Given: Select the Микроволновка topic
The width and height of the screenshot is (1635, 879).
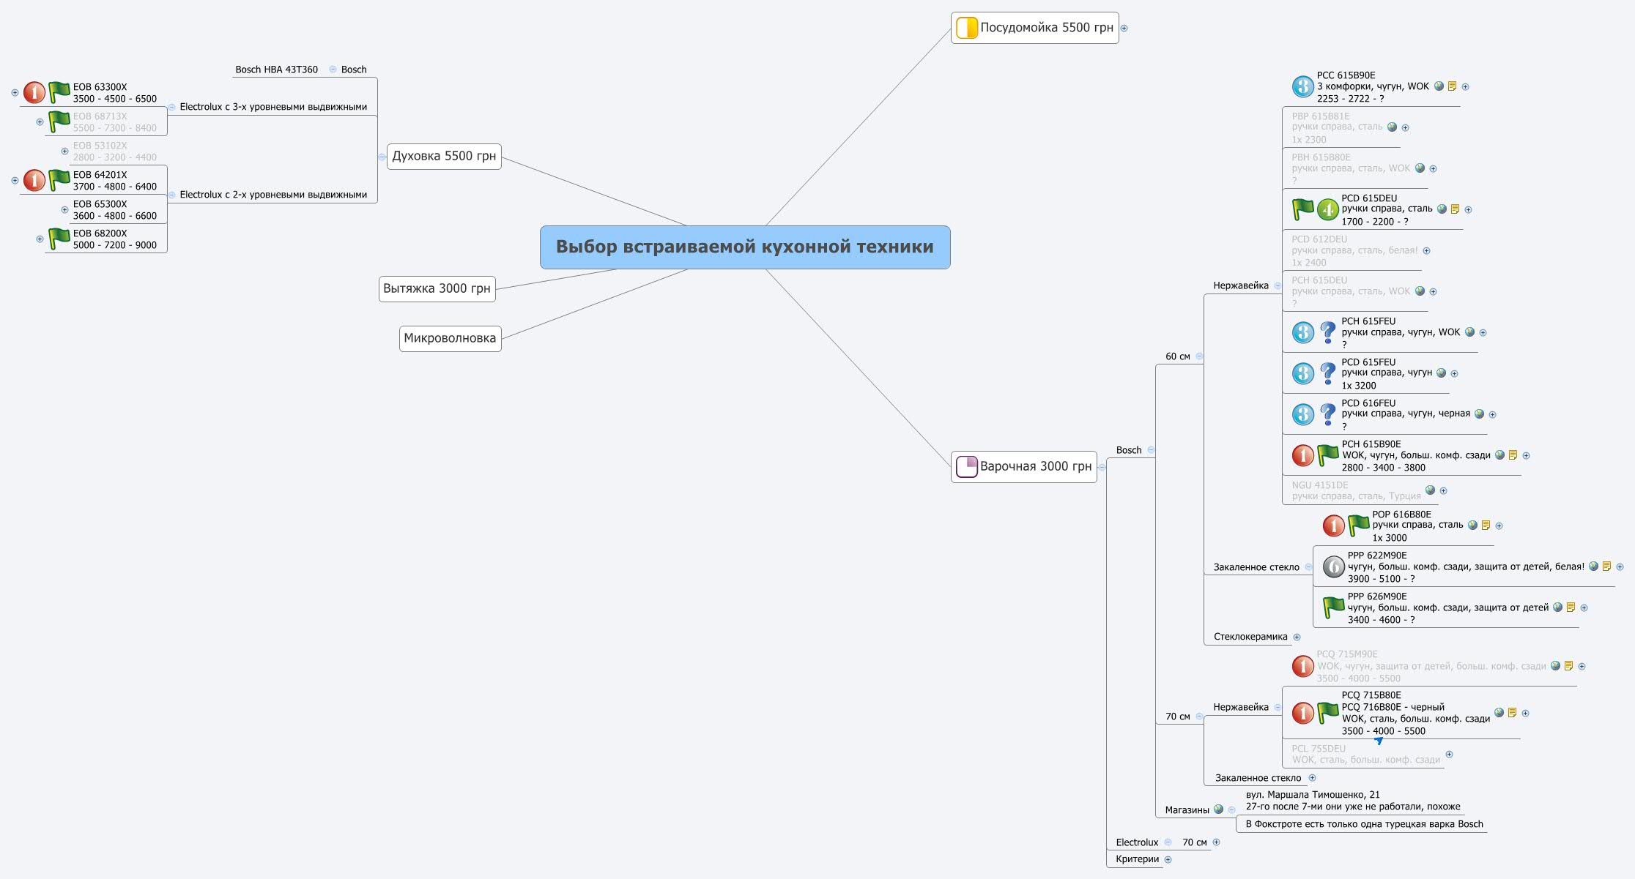Looking at the screenshot, I should (450, 338).
